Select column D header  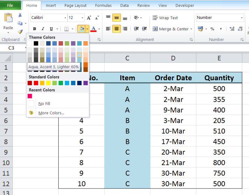click(173, 58)
